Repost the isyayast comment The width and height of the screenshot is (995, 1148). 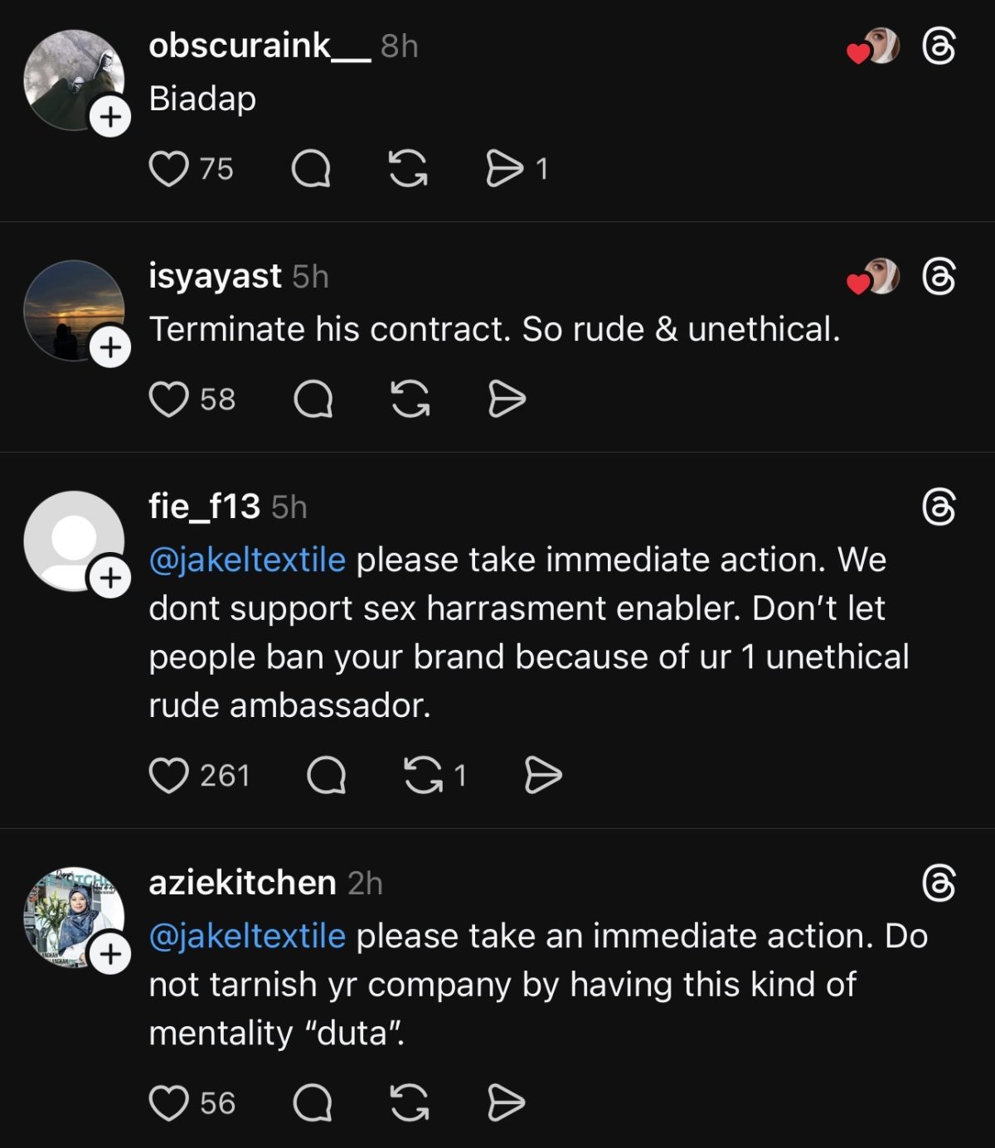coord(410,400)
